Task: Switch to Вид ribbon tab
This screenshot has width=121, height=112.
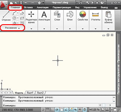Action: pyautogui.click(x=77, y=8)
